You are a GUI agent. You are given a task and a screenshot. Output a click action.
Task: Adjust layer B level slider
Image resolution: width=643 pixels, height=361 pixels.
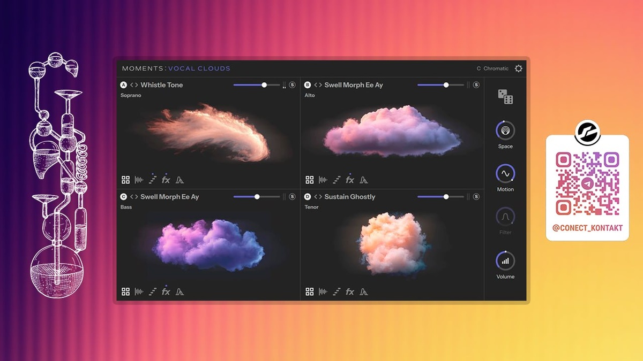coord(440,85)
